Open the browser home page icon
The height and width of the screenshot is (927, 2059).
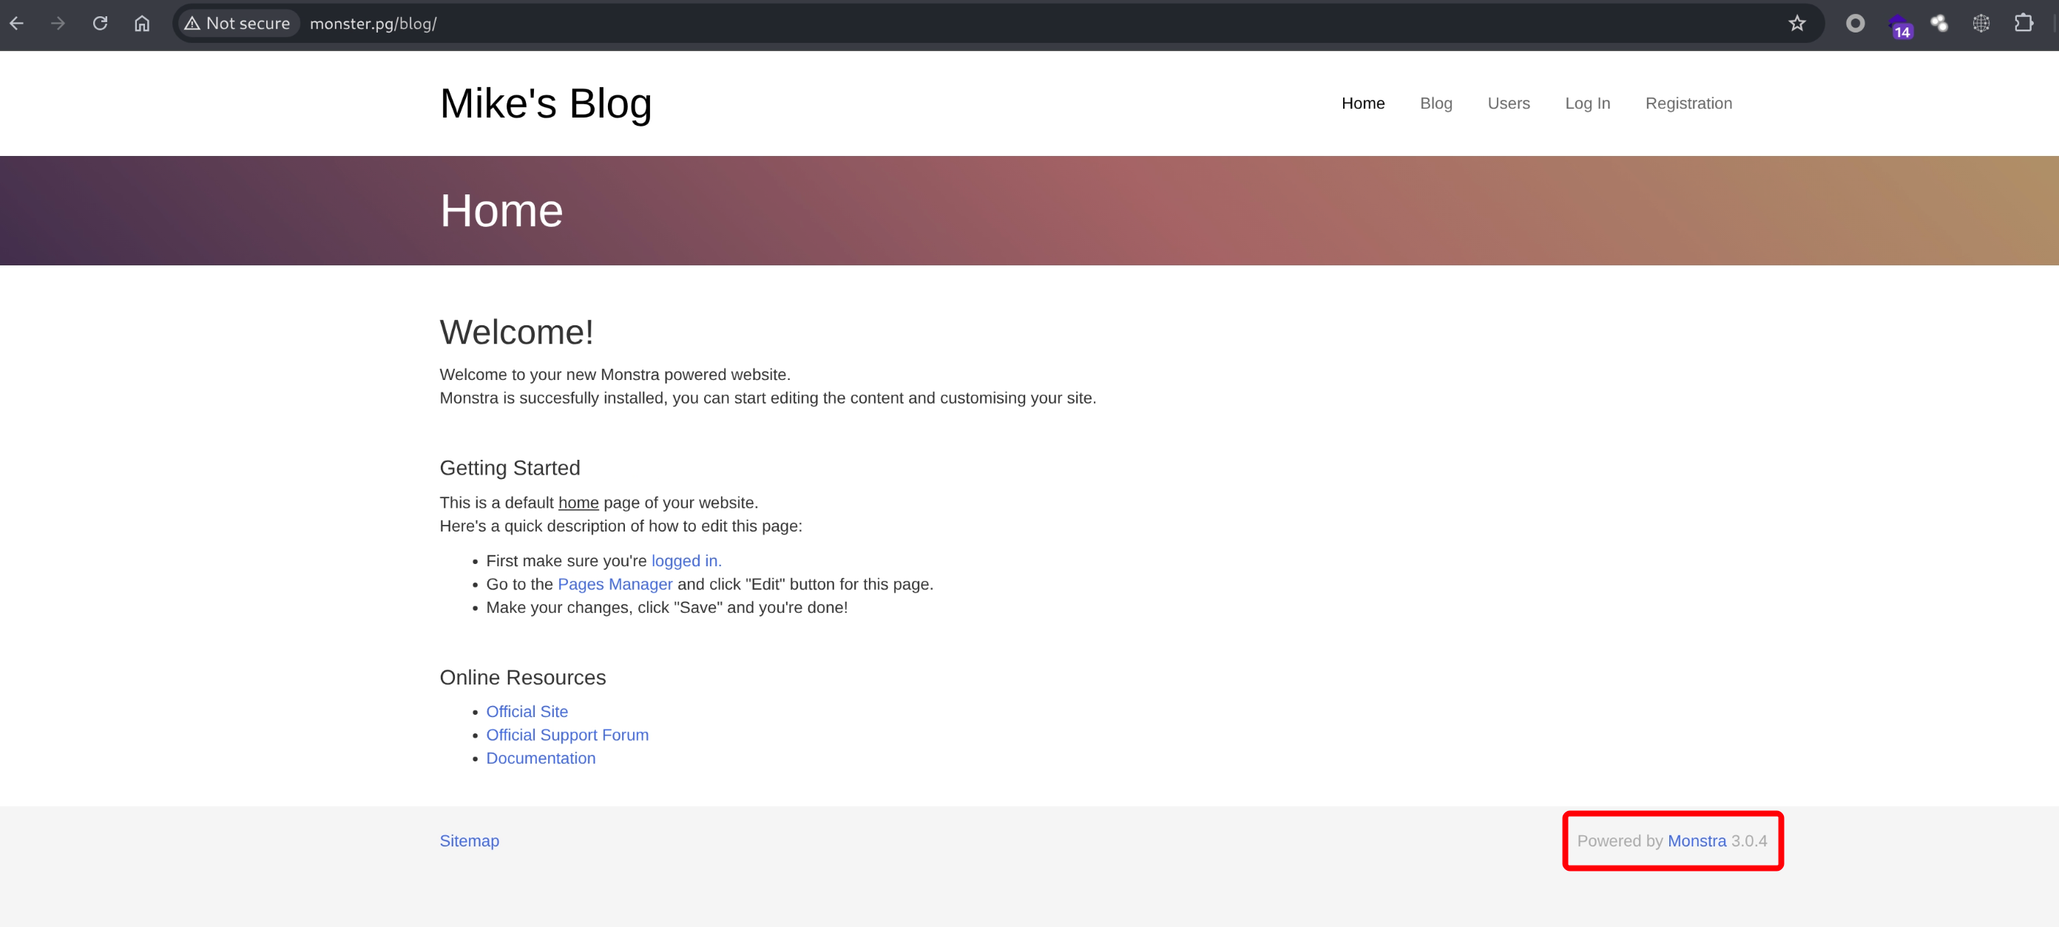point(141,23)
